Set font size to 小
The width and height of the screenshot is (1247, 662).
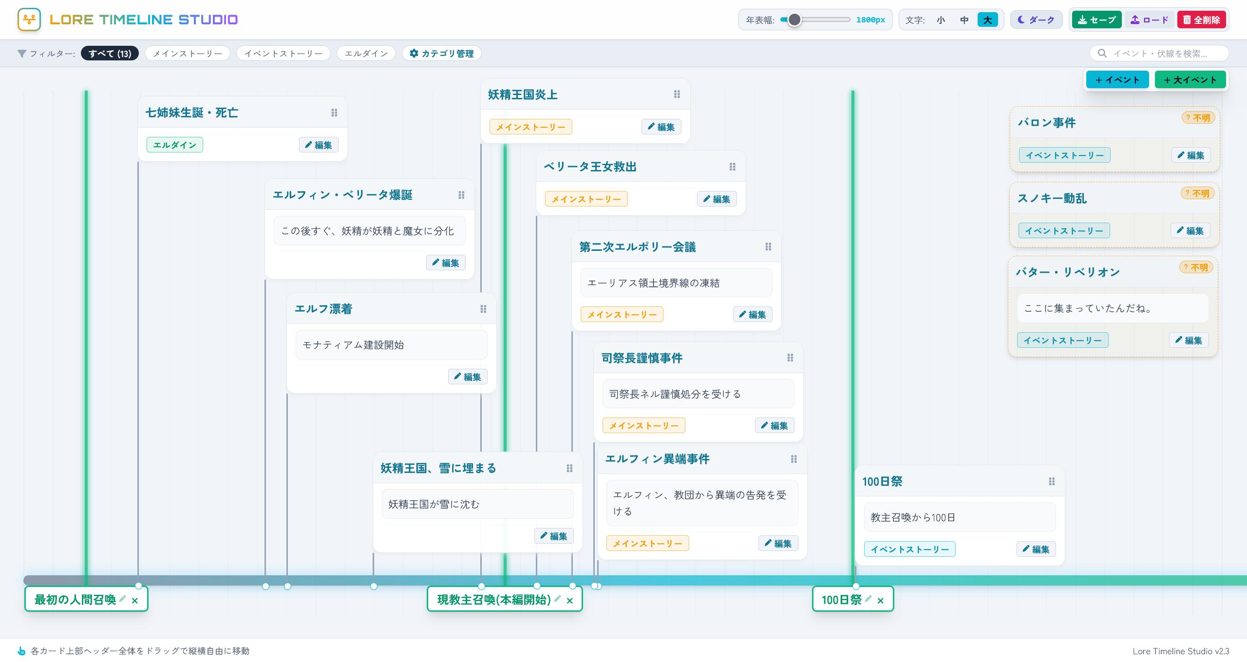941,20
